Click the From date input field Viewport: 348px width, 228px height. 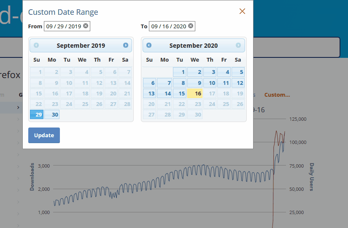click(x=67, y=26)
